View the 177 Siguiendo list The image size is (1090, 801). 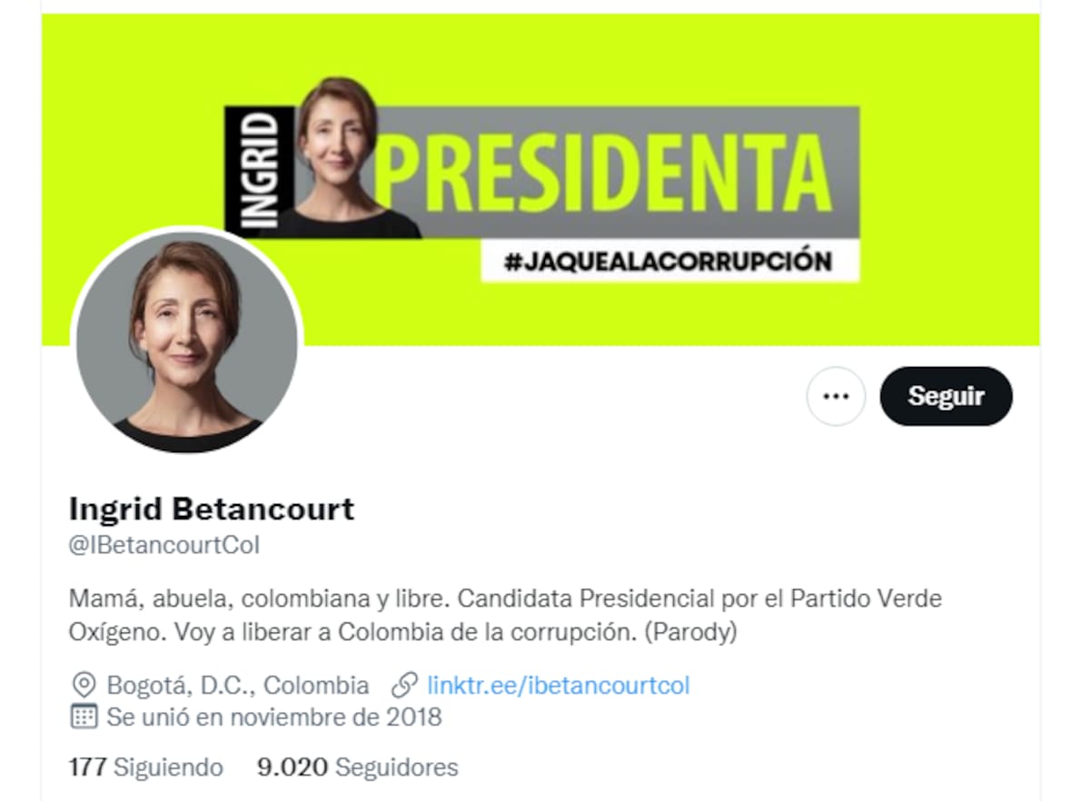(x=146, y=767)
